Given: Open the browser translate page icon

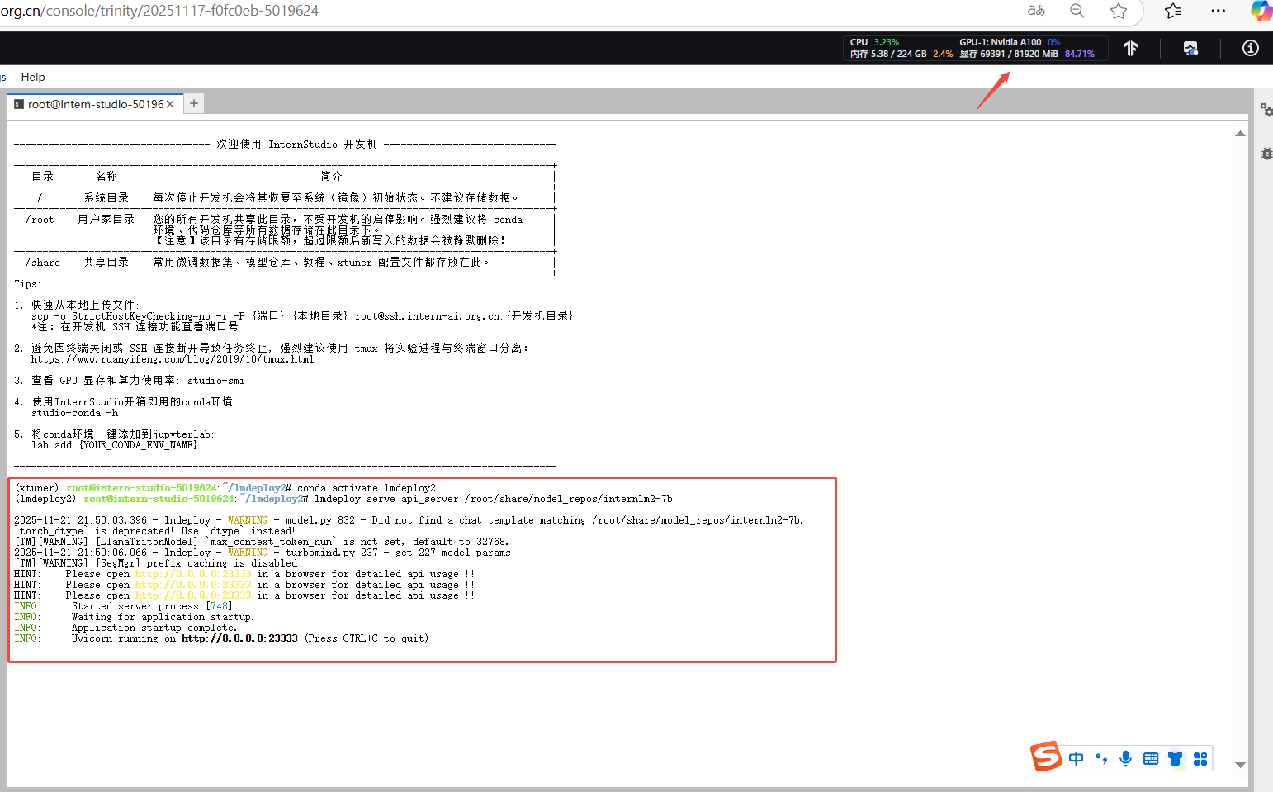Looking at the screenshot, I should [x=1036, y=11].
